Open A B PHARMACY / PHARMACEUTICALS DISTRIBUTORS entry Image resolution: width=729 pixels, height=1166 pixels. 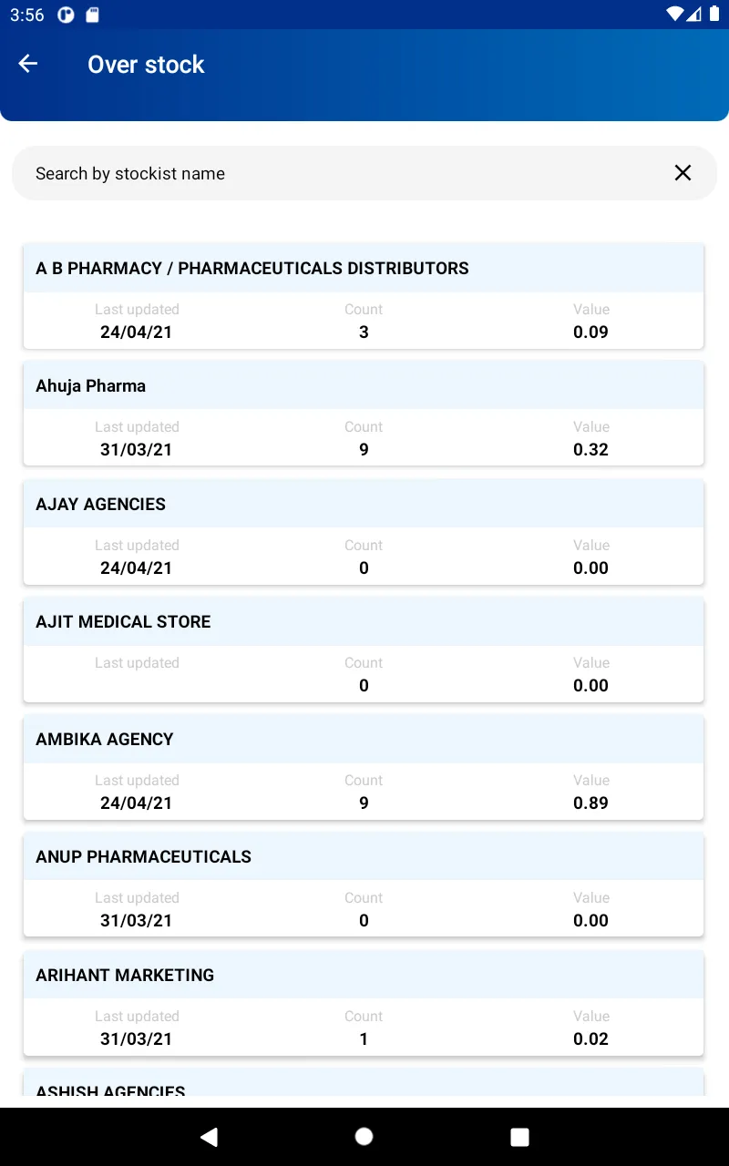coord(364,296)
